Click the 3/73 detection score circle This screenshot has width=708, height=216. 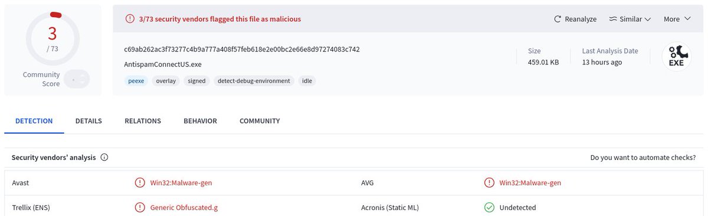[53, 38]
